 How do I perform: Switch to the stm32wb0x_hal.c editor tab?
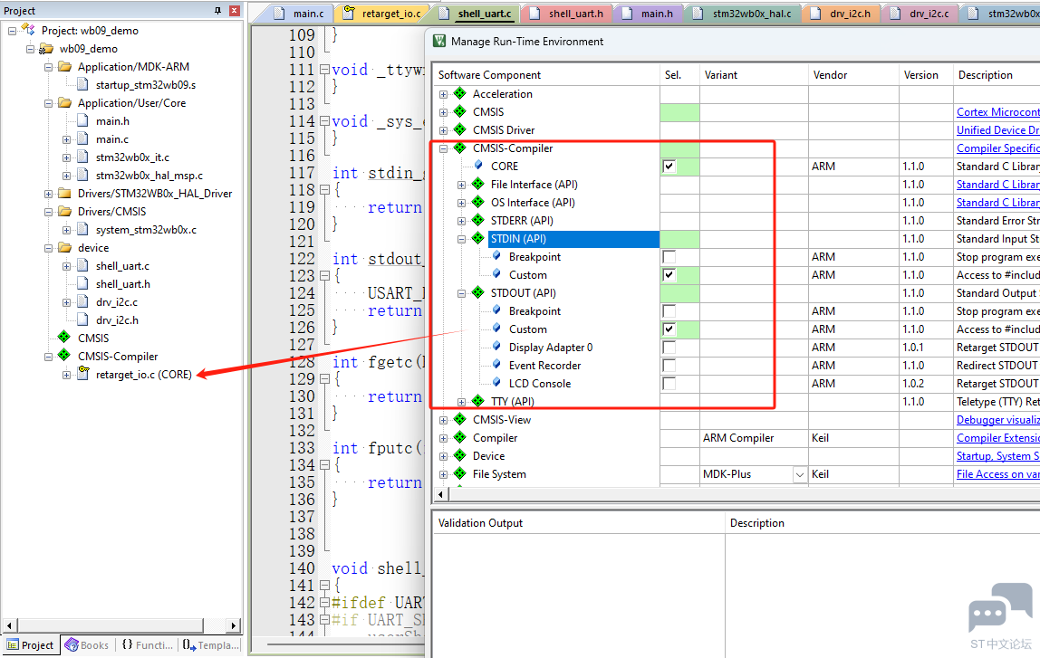point(743,14)
